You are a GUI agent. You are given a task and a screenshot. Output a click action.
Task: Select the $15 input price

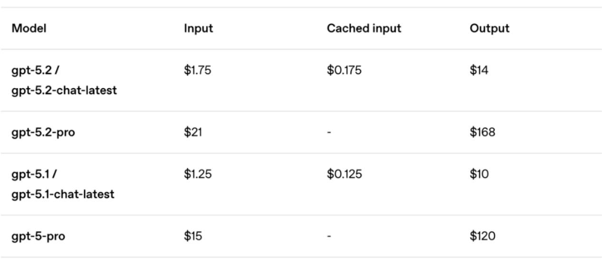coord(193,236)
